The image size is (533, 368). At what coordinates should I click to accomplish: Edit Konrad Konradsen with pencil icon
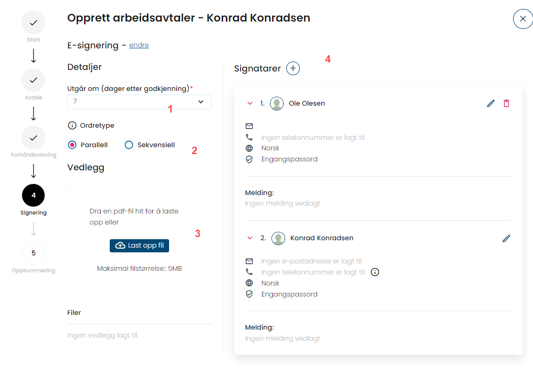point(506,238)
